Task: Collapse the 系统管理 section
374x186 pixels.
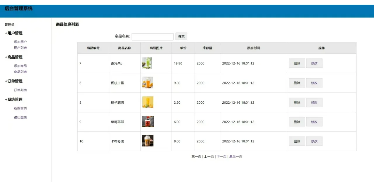Action: point(14,99)
